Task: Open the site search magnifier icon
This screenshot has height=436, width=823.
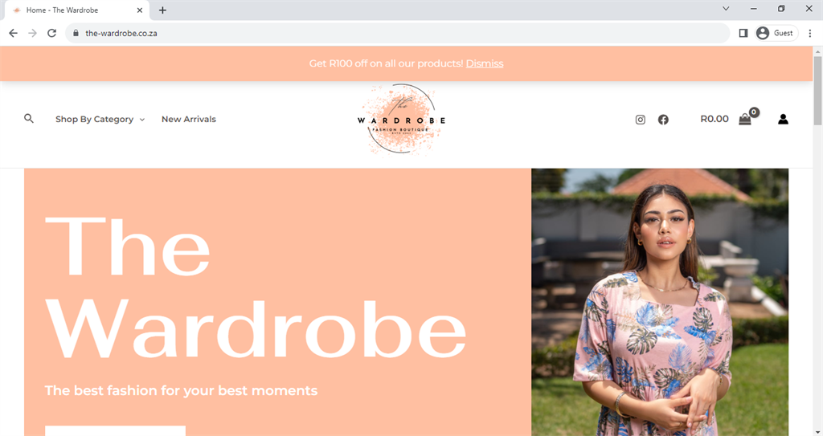Action: click(29, 119)
